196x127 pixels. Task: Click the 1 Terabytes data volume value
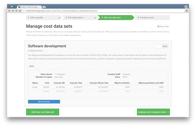point(60,74)
